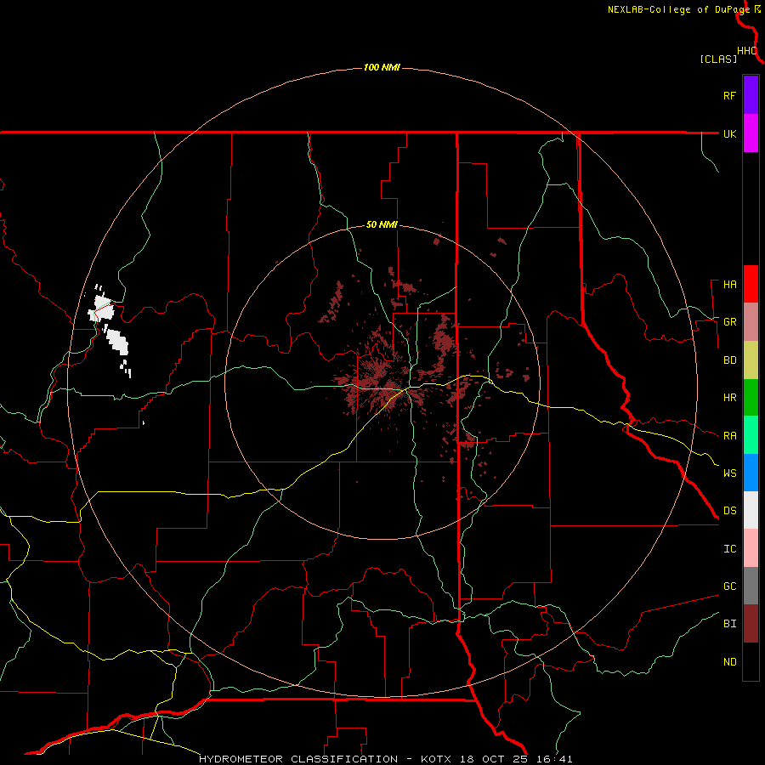Click the KOTX station identifier
This screenshot has width=765, height=765.
(437, 759)
